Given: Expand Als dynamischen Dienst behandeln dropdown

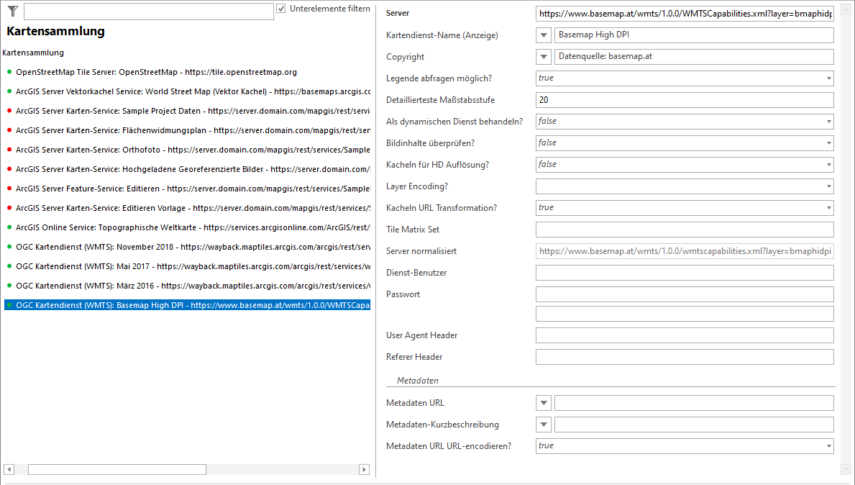Looking at the screenshot, I should click(828, 122).
